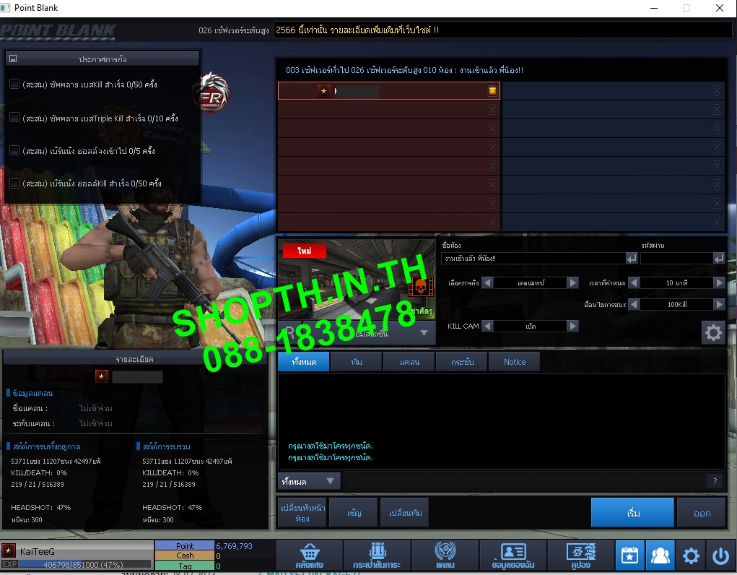Switch to the แคลน chat tab
The image size is (737, 575).
pos(409,362)
